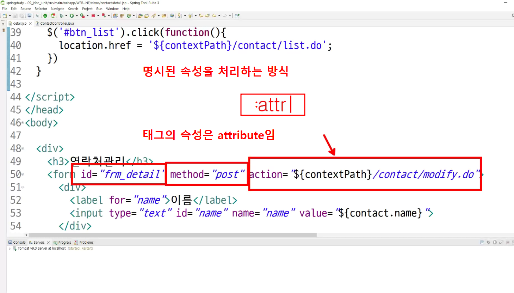Image resolution: width=514 pixels, height=293 pixels.
Task: Click the Servers view start server icon
Action: (x=495, y=242)
